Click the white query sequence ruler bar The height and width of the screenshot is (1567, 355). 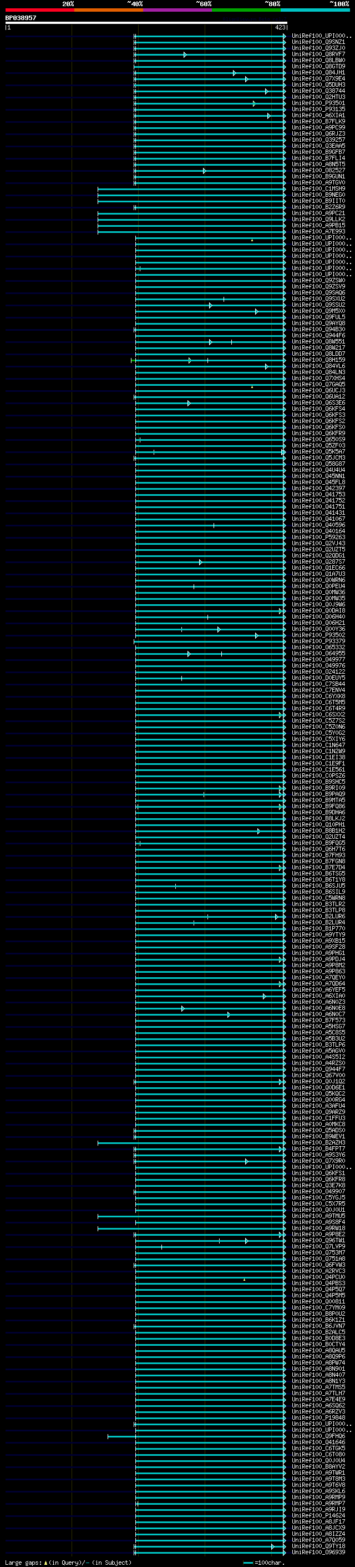click(146, 22)
